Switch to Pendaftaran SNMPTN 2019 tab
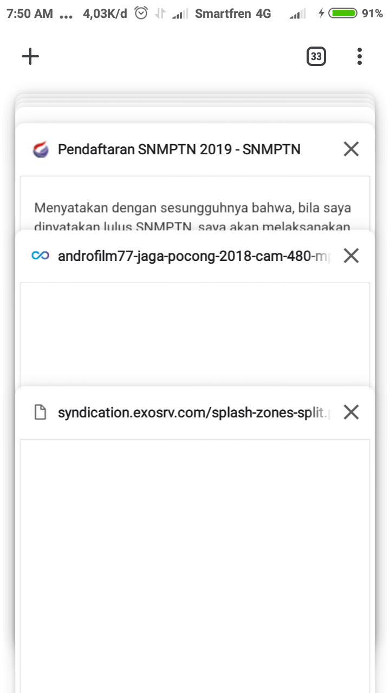 [x=179, y=149]
